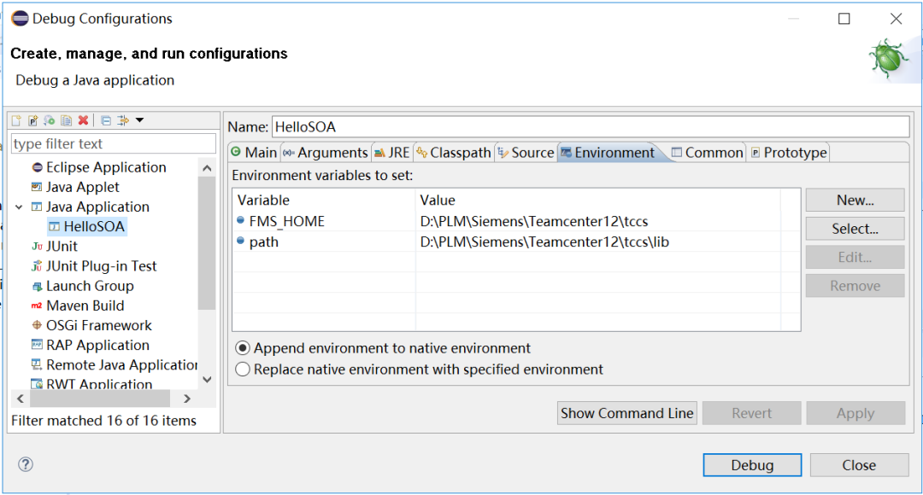Screen dimensions: 923x495
Task: Collapse all launch configurations in tree
Action: point(106,120)
